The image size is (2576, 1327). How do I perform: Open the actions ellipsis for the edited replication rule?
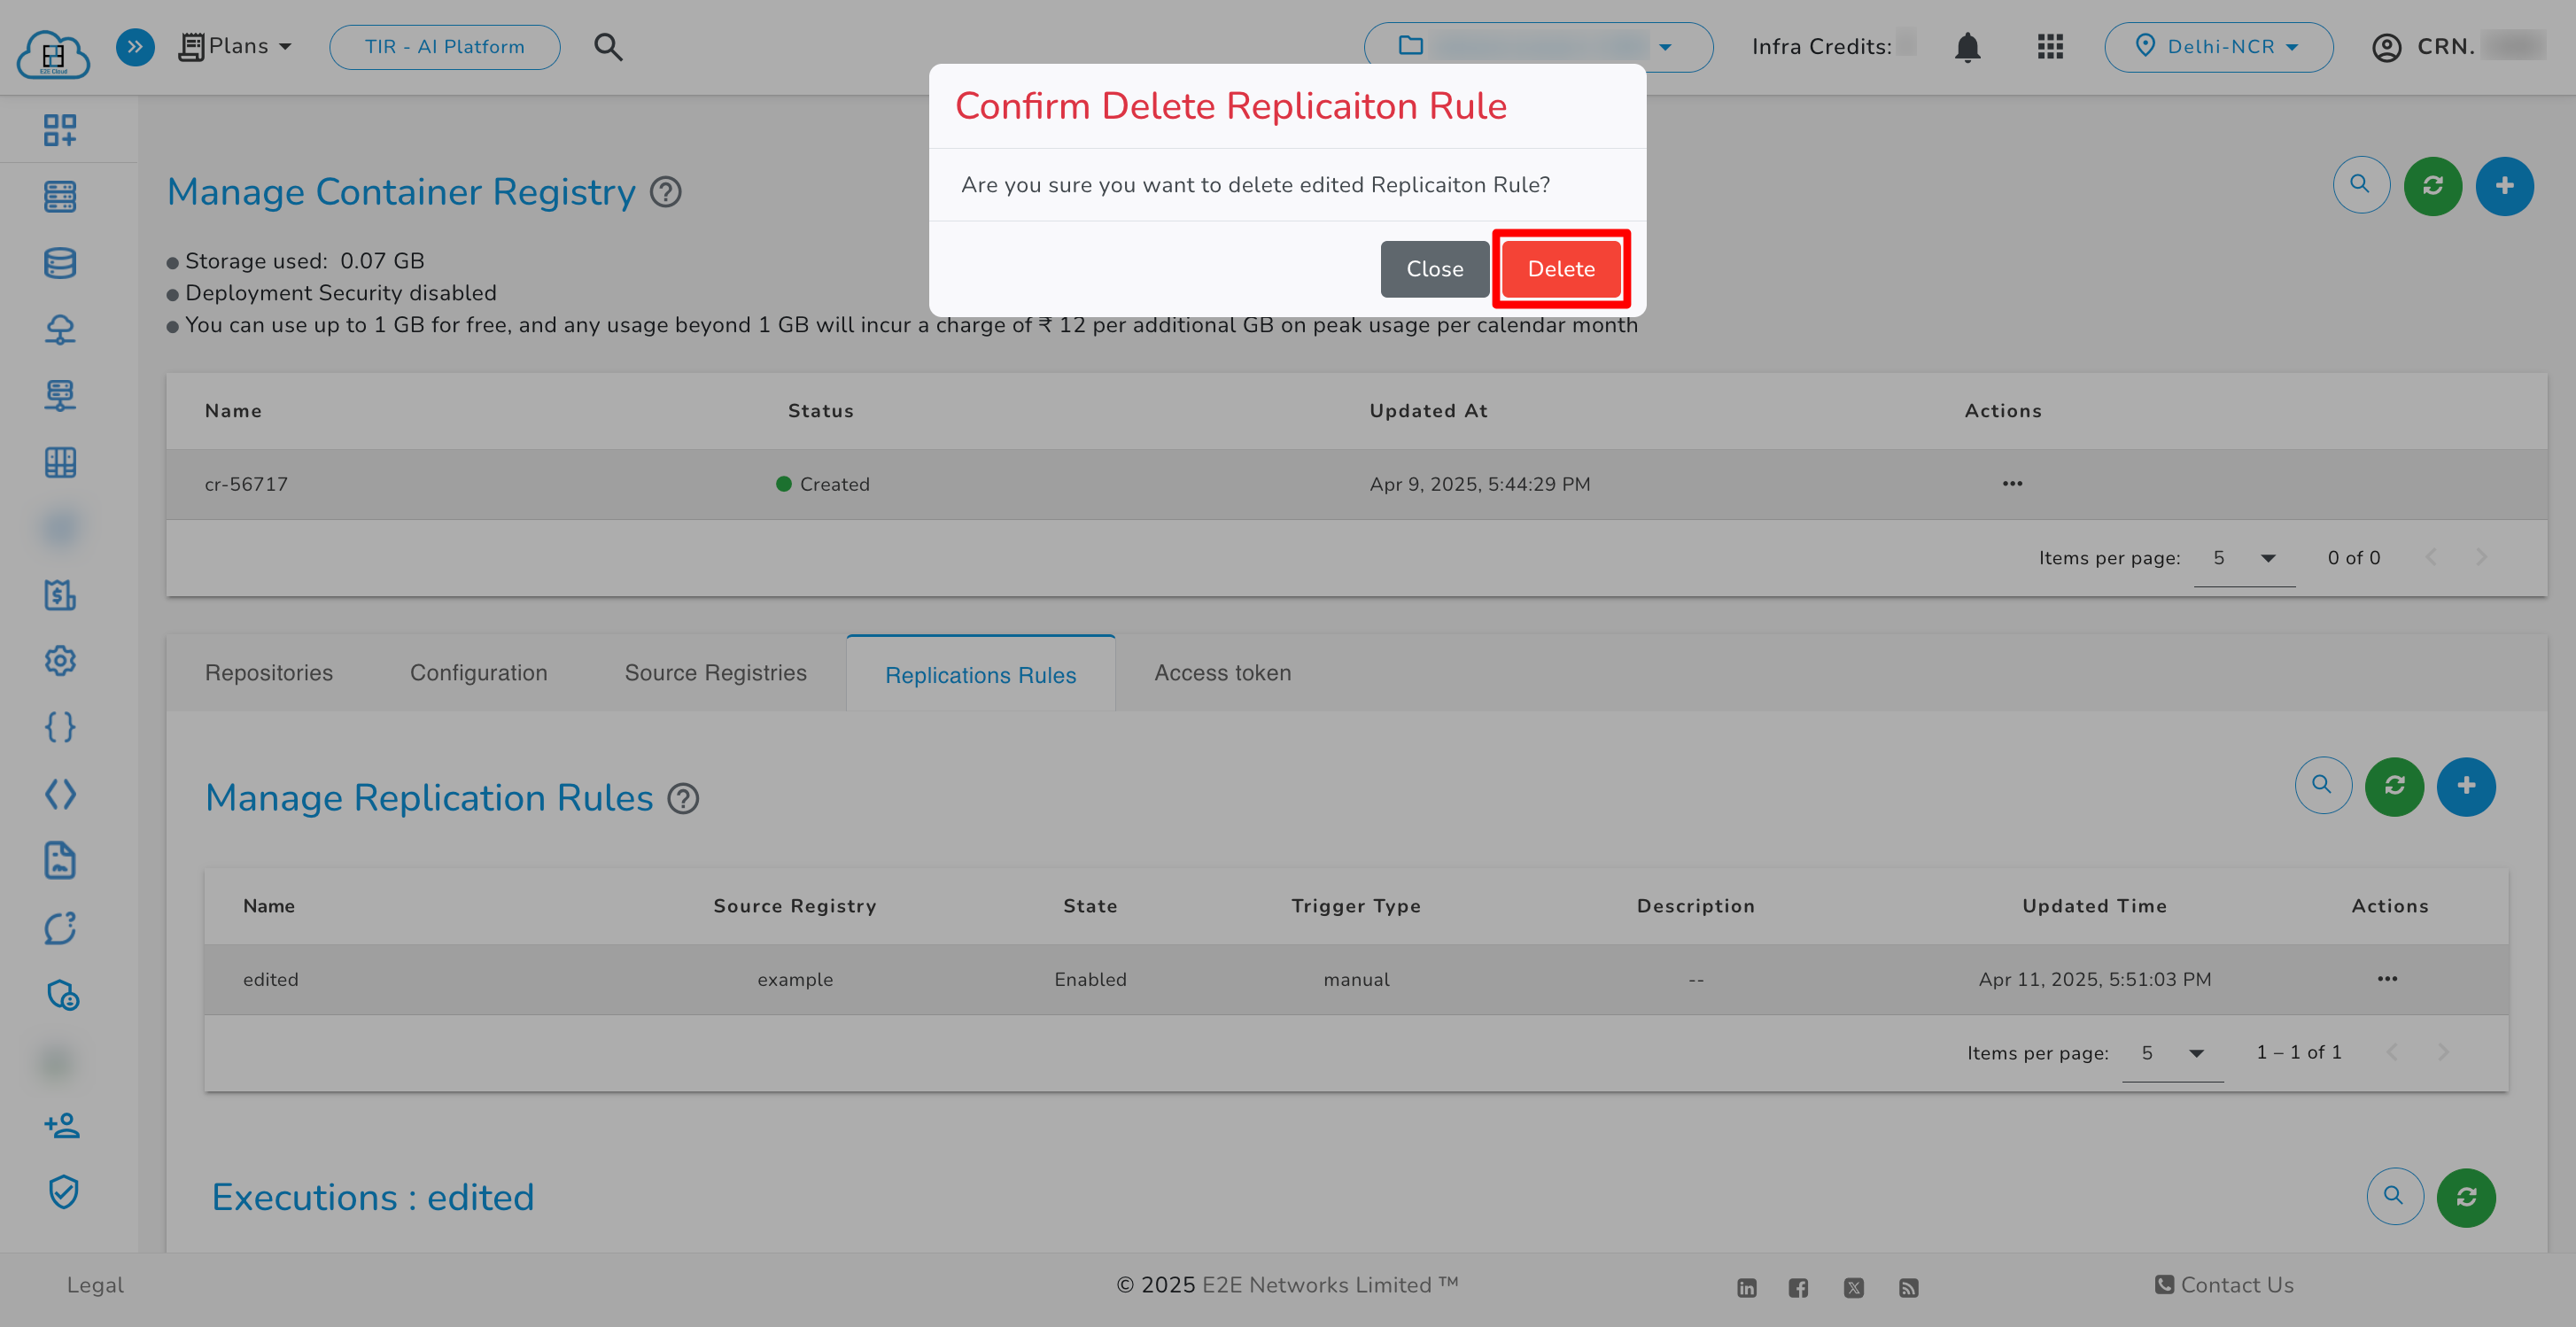pyautogui.click(x=2388, y=979)
